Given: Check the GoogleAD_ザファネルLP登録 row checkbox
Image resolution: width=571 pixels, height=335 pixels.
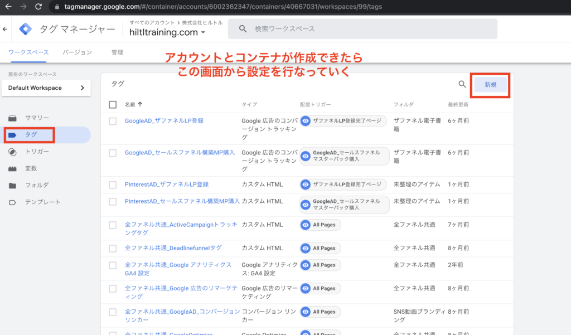Looking at the screenshot, I should tap(113, 122).
